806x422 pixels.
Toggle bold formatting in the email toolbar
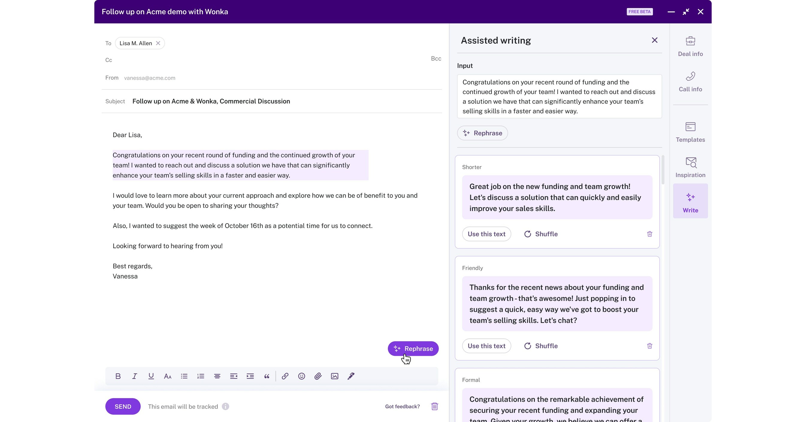pyautogui.click(x=118, y=376)
